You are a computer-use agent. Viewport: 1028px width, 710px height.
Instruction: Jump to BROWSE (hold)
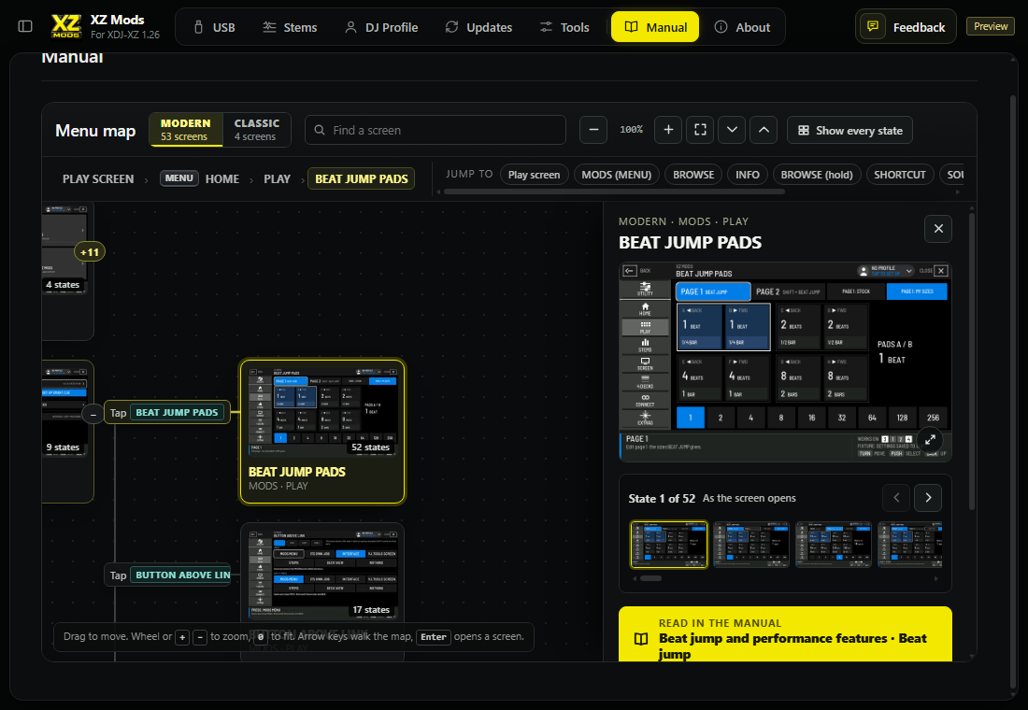click(x=816, y=175)
